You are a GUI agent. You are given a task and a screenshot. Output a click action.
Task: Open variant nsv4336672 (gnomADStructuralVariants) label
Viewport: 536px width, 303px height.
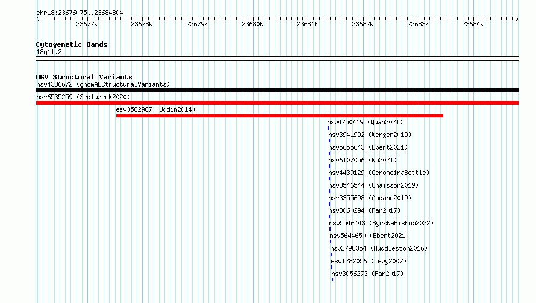(x=103, y=84)
